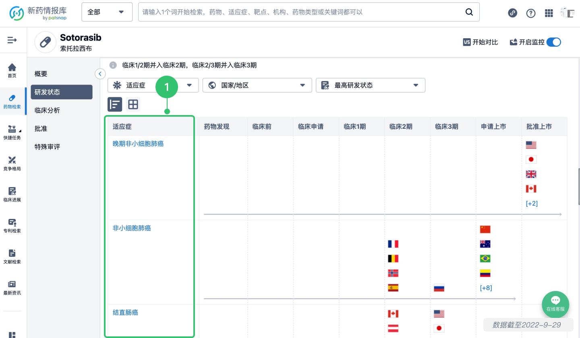
Task: Click the Russia flag in 临床3期
Action: [x=439, y=288]
